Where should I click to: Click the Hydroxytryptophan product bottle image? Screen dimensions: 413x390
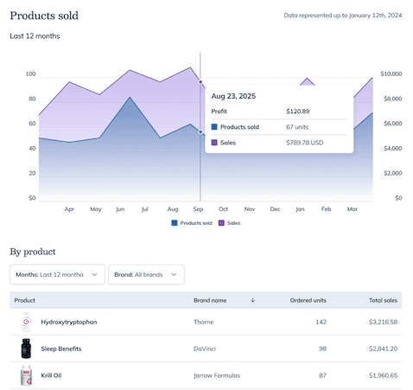[26, 322]
